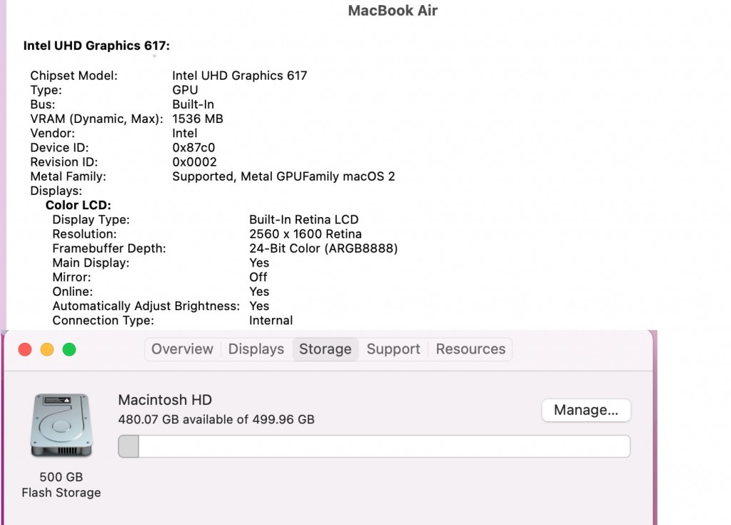Select the Connection Type 'Internal' value

(271, 321)
